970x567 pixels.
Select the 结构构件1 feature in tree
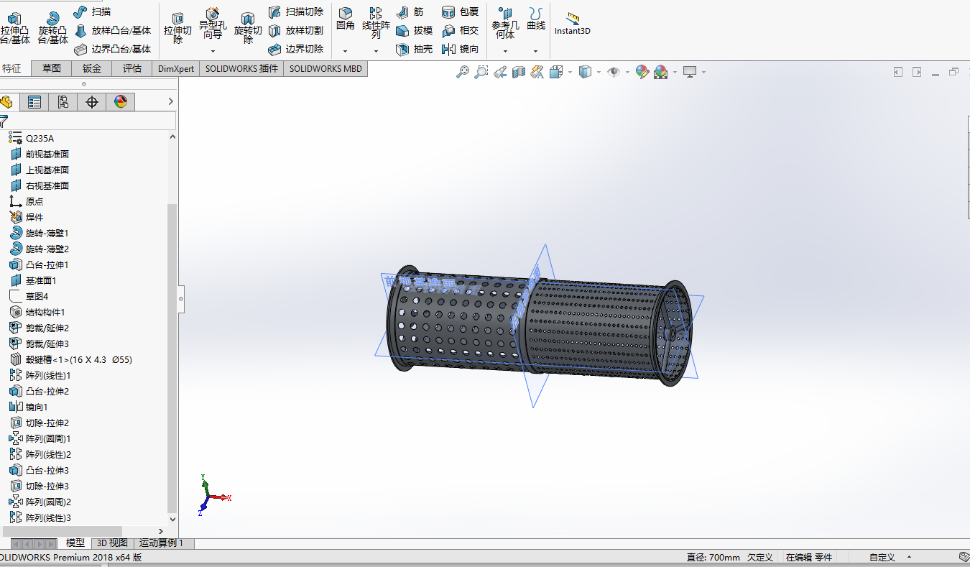click(x=37, y=312)
